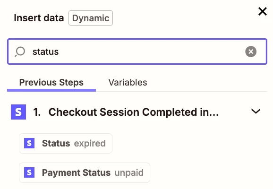
Task: Click the bold Payment Status label
Action: click(x=76, y=172)
